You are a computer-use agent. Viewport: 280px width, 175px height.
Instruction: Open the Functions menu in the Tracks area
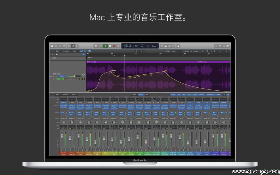(x=66, y=51)
